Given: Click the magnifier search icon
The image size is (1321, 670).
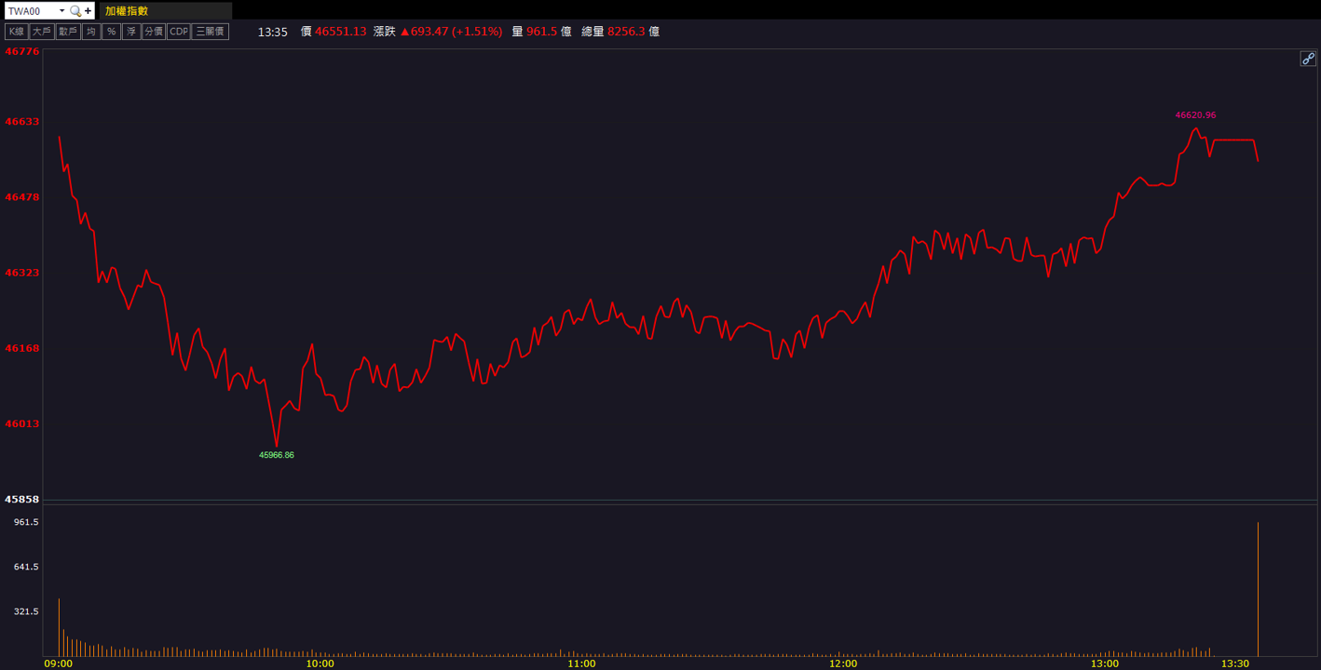Looking at the screenshot, I should pyautogui.click(x=75, y=11).
